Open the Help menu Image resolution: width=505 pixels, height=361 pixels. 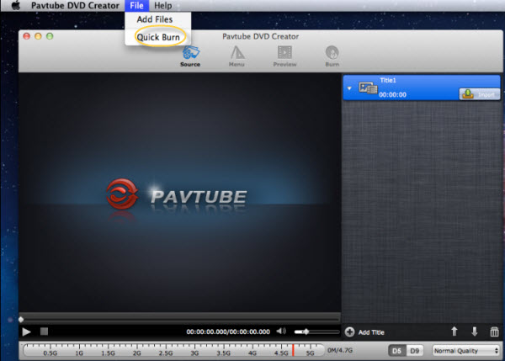pyautogui.click(x=163, y=6)
